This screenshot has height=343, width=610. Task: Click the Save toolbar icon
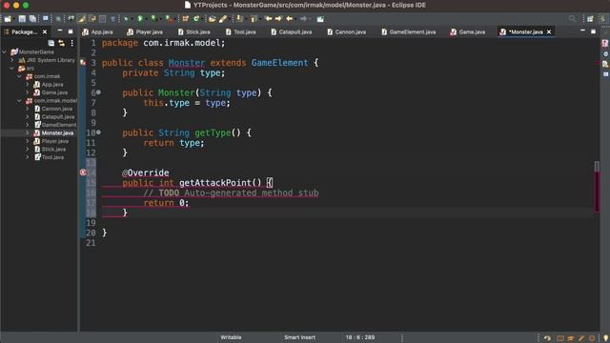22,19
